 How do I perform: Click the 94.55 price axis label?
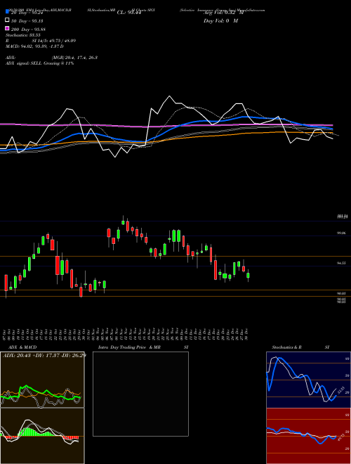coord(341,263)
